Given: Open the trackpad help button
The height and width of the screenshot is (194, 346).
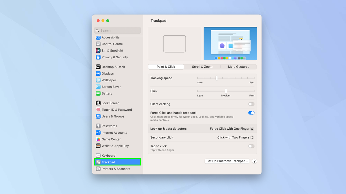Looking at the screenshot, I should coord(254,161).
